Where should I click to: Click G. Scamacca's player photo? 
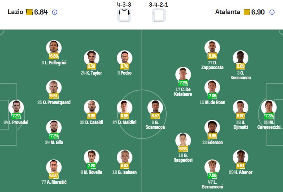pos(155,108)
